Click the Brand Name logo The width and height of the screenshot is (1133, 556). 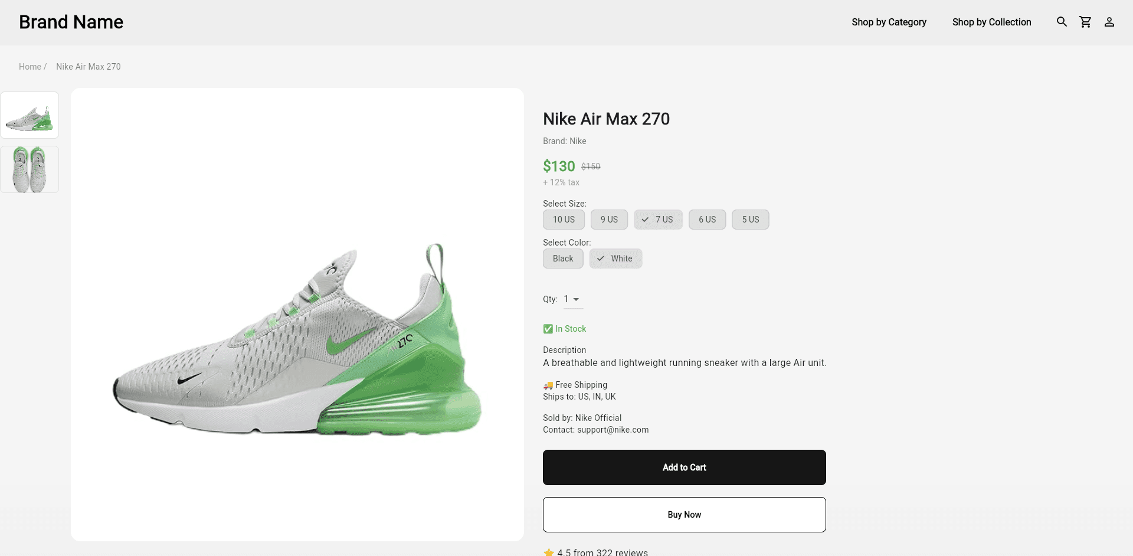71,22
